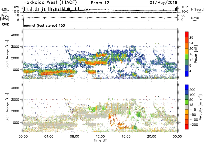
Task: Click 'normal (fast stereo) 153' text
Action: (44, 25)
